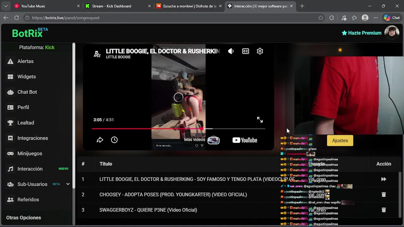The image size is (404, 227).
Task: Click the BotRix logo
Action: [x=30, y=32]
